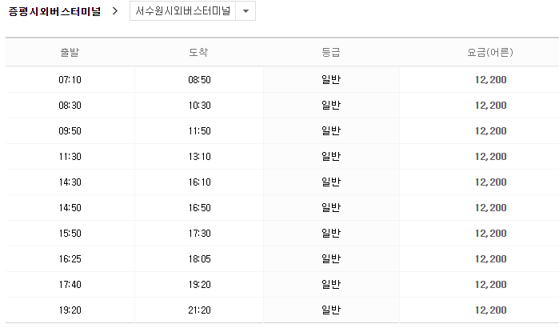The image size is (559, 328).
Task: Click the 21:20 arrival time cell
Action: pos(199,310)
